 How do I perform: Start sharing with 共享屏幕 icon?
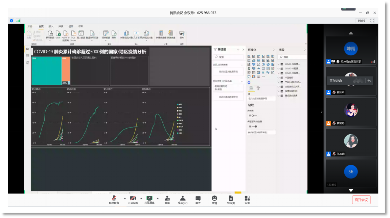[149, 198]
